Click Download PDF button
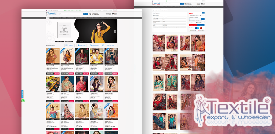The width and height of the screenshot is (275, 134). coord(201,31)
